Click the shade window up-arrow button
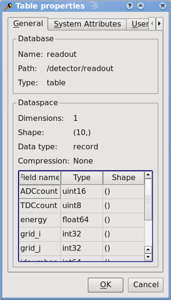 (140, 6)
